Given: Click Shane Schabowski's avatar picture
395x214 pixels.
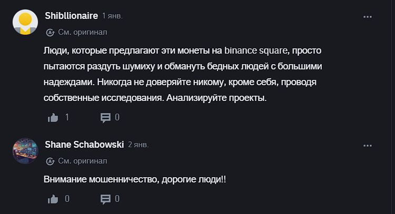Looking at the screenshot, I should [25, 150].
